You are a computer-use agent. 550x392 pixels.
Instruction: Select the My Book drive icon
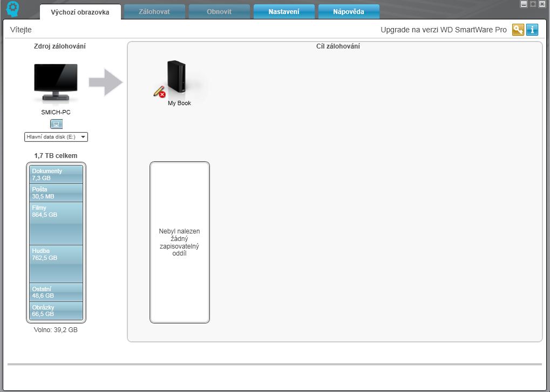point(176,78)
